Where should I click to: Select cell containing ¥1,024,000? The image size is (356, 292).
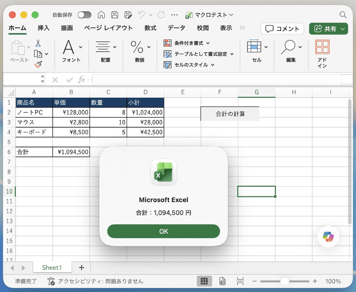[146, 112]
